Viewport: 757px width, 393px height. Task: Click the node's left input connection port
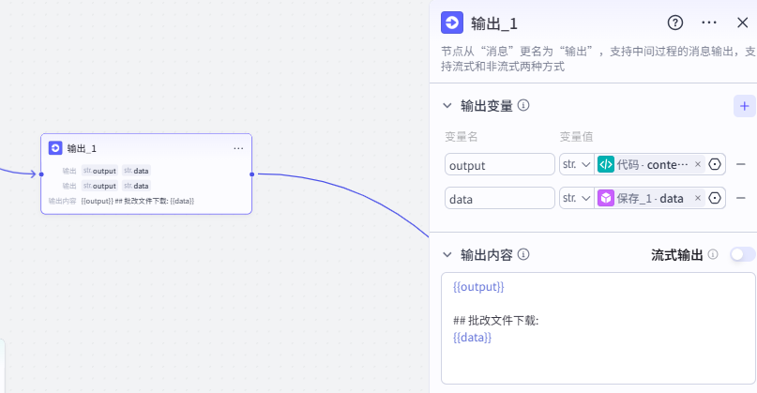[41, 174]
